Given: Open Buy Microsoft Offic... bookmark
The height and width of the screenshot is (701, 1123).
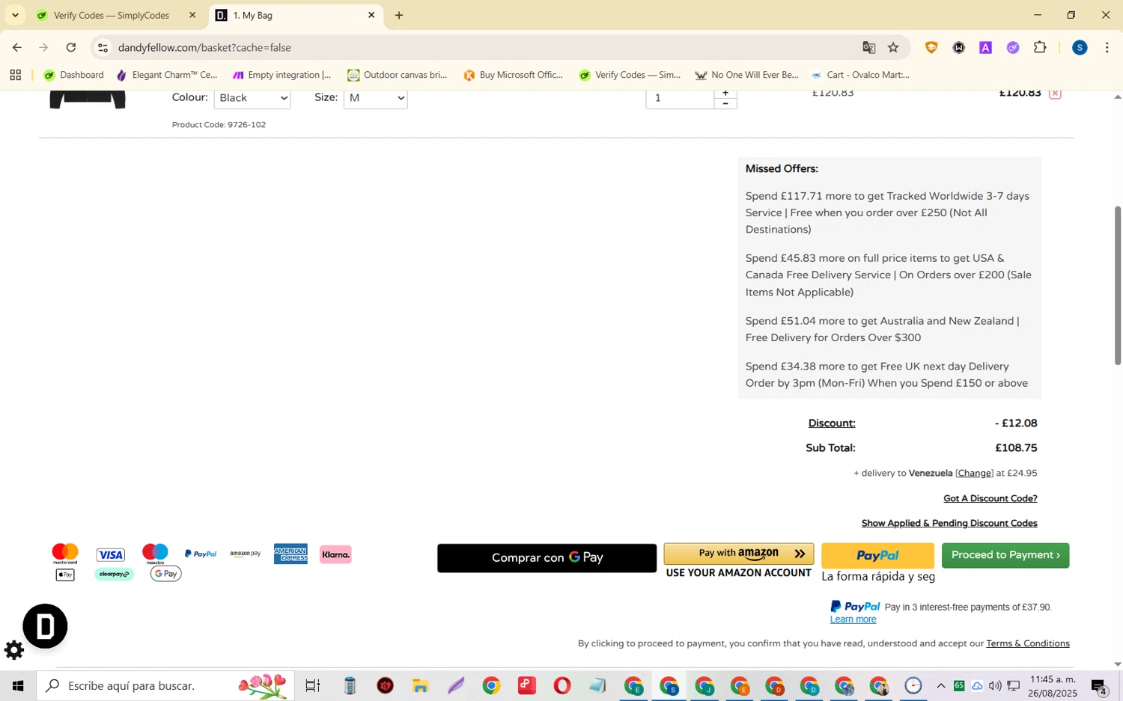Looking at the screenshot, I should point(513,75).
